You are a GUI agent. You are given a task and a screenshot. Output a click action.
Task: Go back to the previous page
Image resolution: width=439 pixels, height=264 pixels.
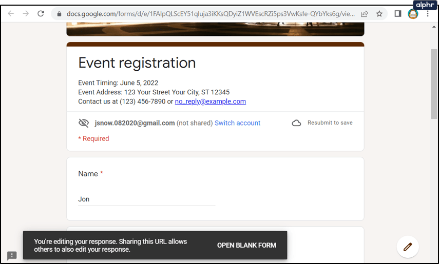11,13
